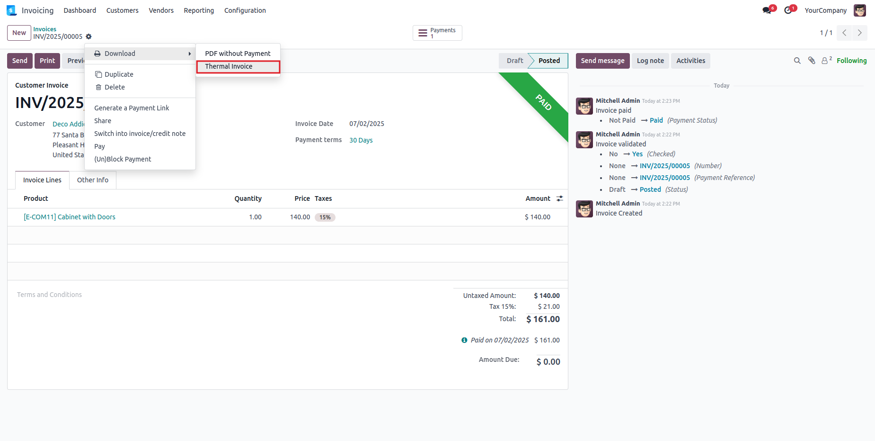Select Switch into invoice/credit note
Screen dimensions: 875x441
pyautogui.click(x=140, y=134)
